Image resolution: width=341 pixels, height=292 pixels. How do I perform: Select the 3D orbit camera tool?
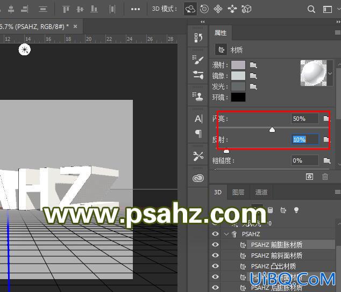190,9
